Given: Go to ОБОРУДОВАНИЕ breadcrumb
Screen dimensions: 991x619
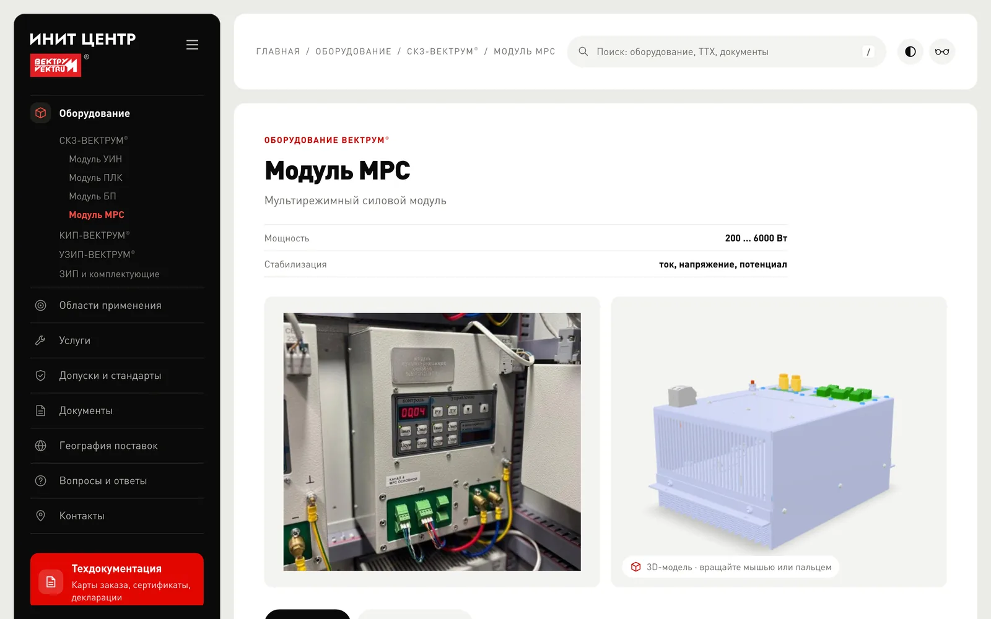Looking at the screenshot, I should point(353,51).
